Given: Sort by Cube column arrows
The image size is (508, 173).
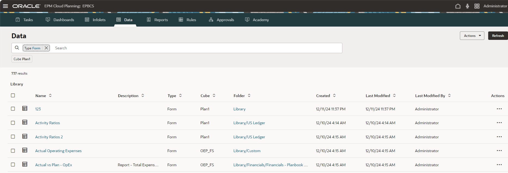Looking at the screenshot, I should [x=214, y=95].
